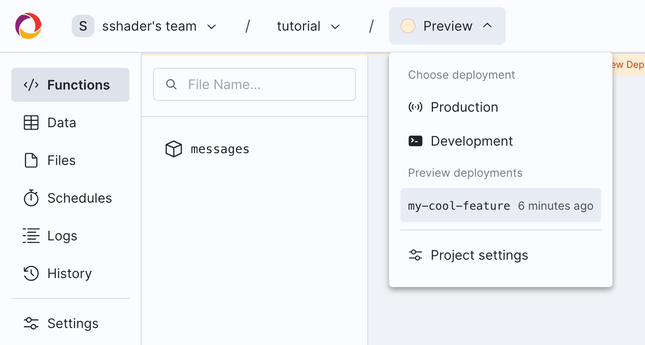Open the tutorial project dropdown

308,26
